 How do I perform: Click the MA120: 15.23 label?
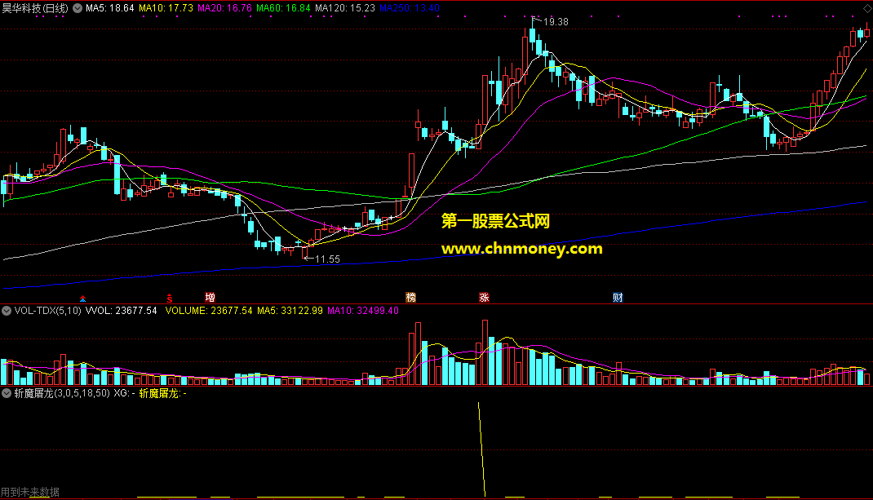pos(344,8)
